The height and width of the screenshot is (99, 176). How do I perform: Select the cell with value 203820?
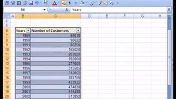56,54
